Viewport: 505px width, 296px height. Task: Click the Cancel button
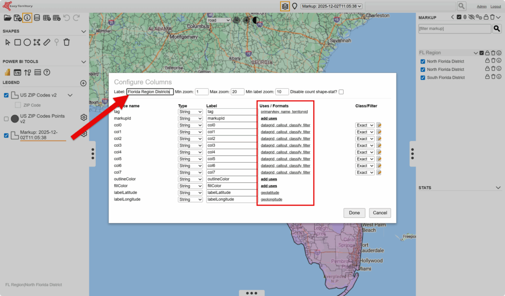[380, 213]
